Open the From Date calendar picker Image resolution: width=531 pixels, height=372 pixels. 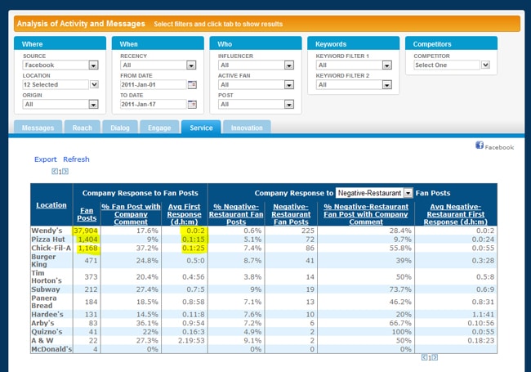192,85
